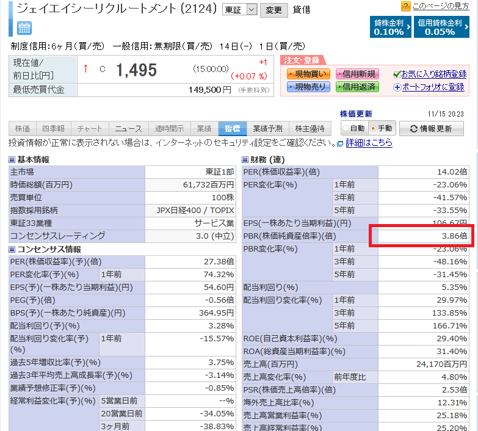
Task: Click the price change +0.07 % text
Action: point(249,76)
